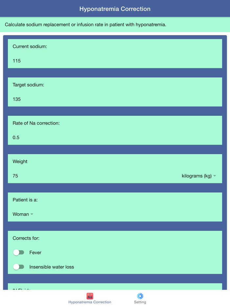Open the kilograms (kg) unit dropdown
The image size is (230, 307).
pyautogui.click(x=197, y=176)
